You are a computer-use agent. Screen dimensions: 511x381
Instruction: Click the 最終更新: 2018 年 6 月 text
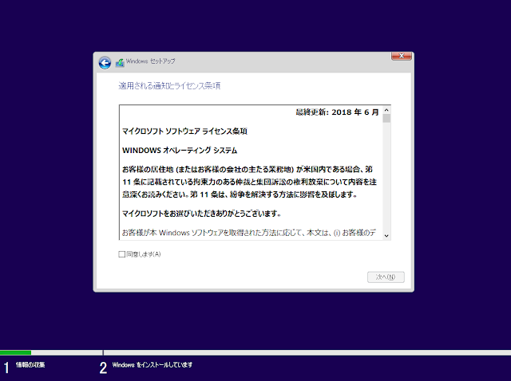[x=337, y=112]
